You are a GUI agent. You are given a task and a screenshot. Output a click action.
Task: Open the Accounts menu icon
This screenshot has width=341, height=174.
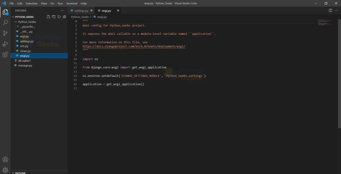pyautogui.click(x=5, y=160)
